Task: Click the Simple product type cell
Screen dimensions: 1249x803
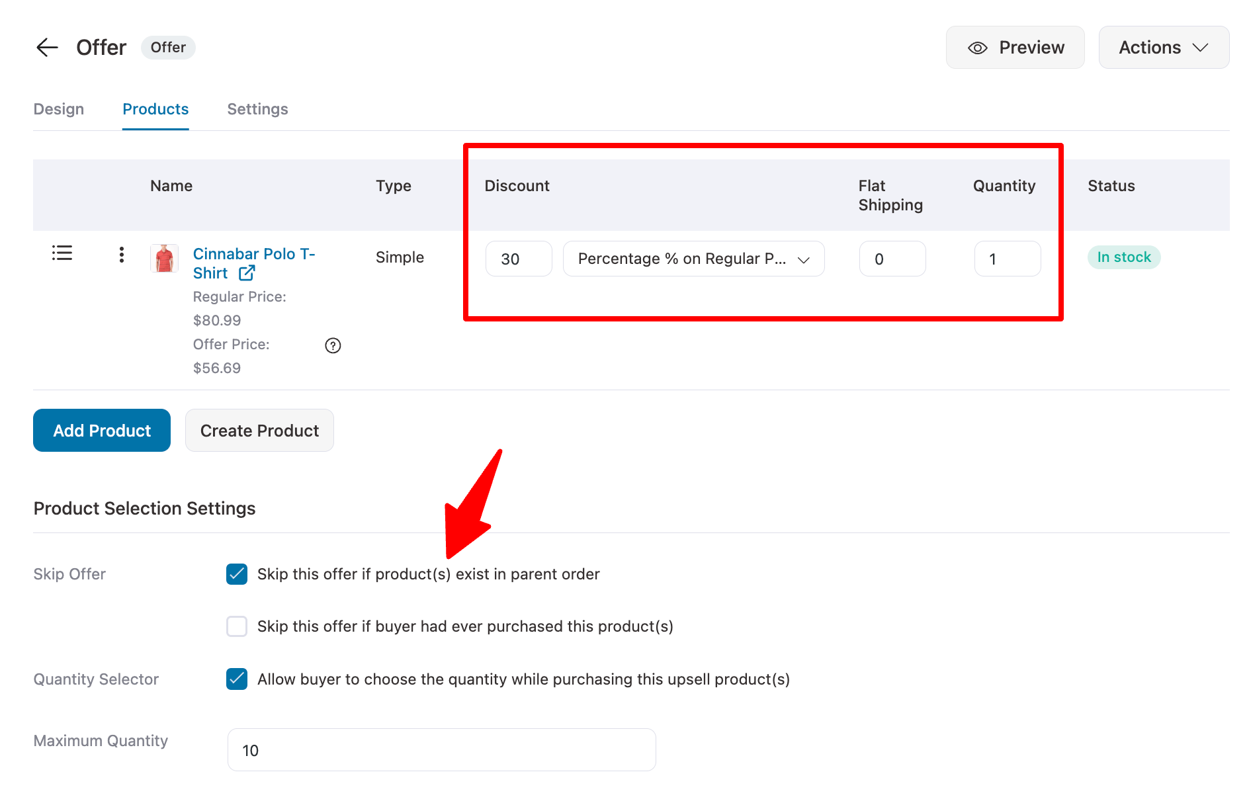Action: pyautogui.click(x=400, y=257)
